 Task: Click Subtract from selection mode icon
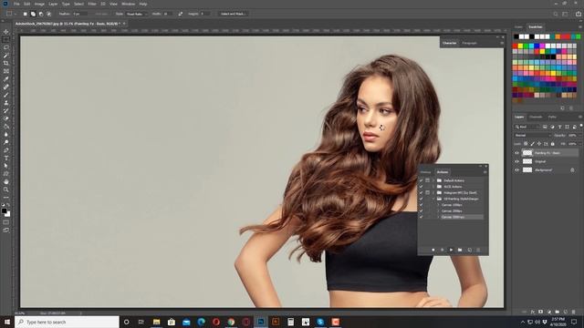41,14
